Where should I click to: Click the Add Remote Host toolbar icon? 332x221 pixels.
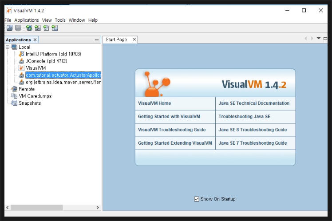29,28
